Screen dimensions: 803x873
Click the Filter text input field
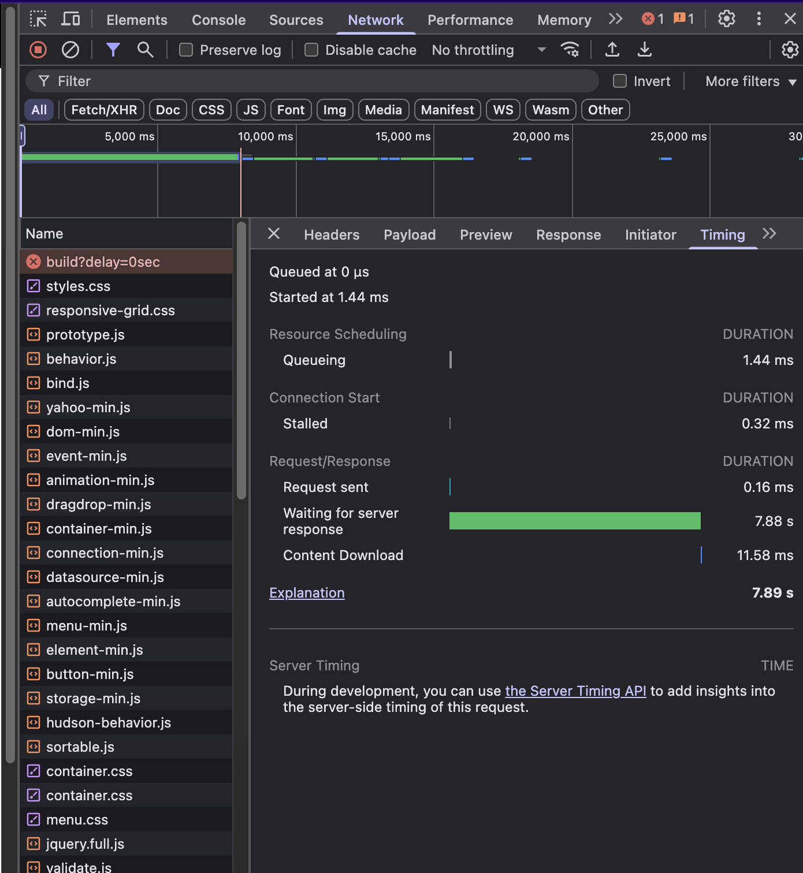(x=312, y=81)
